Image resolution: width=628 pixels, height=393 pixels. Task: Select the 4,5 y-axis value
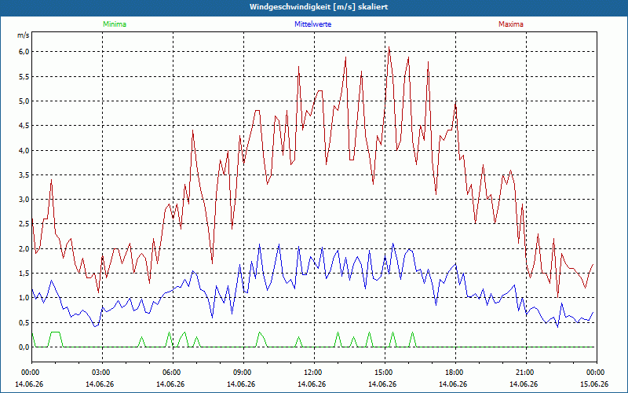click(24, 126)
